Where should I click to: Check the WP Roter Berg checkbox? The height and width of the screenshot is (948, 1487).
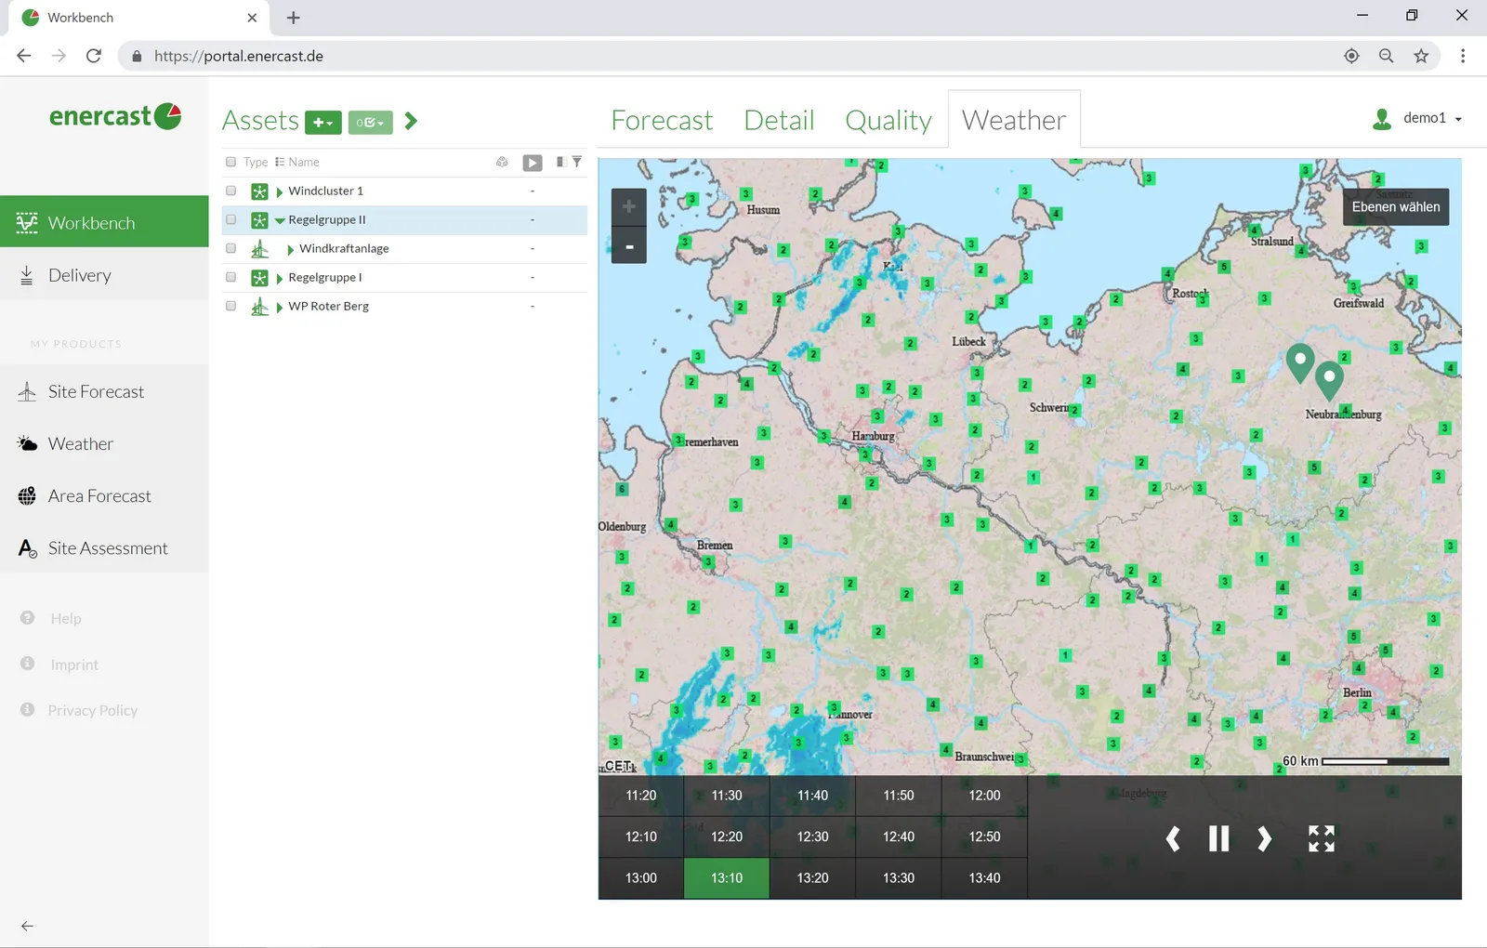click(230, 306)
